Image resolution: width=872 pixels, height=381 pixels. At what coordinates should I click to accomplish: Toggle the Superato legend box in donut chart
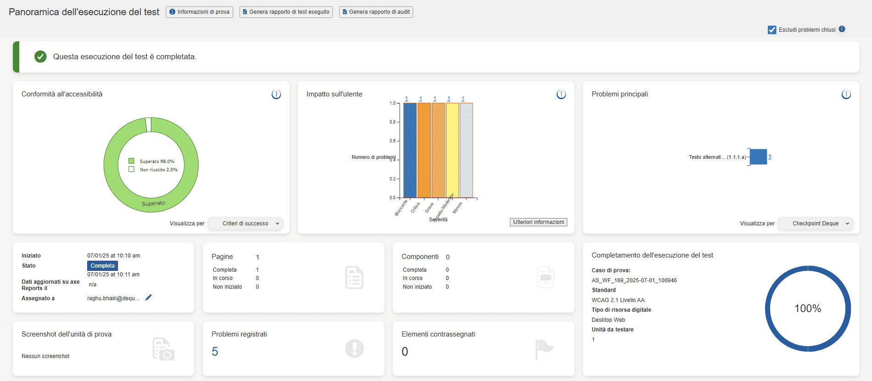click(x=131, y=161)
